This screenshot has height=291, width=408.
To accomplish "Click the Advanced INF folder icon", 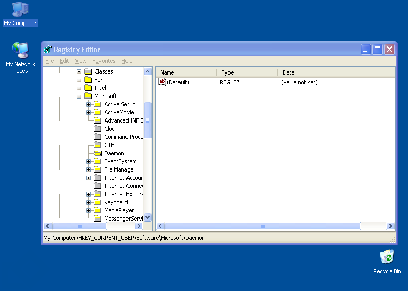I will click(98, 120).
